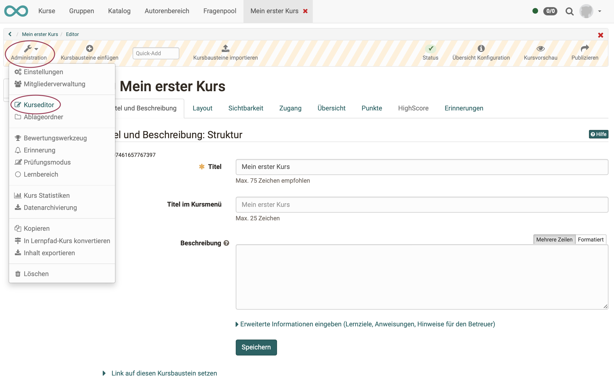
Task: Open Erinnerung menu entry
Action: 62,150
